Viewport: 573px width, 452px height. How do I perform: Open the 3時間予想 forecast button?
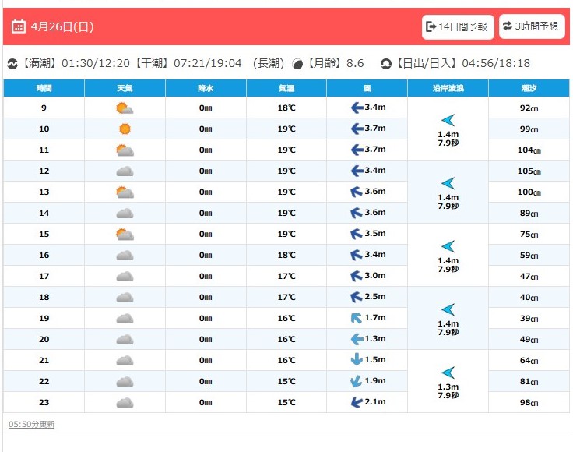point(532,26)
